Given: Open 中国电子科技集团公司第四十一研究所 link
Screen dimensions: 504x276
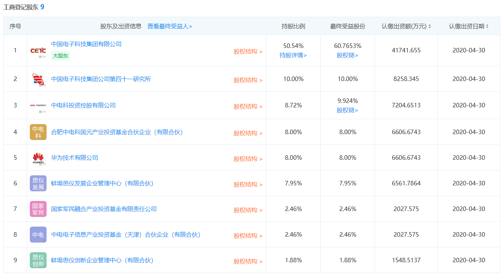Looking at the screenshot, I should click(101, 79).
